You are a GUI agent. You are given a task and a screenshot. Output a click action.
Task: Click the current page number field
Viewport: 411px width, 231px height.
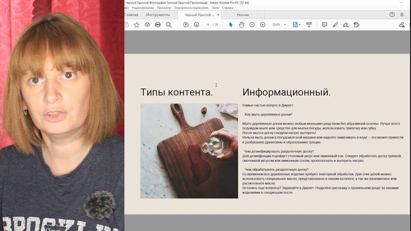tap(208, 25)
